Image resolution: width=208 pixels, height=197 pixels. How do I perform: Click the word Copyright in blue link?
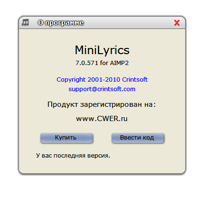click(x=71, y=80)
